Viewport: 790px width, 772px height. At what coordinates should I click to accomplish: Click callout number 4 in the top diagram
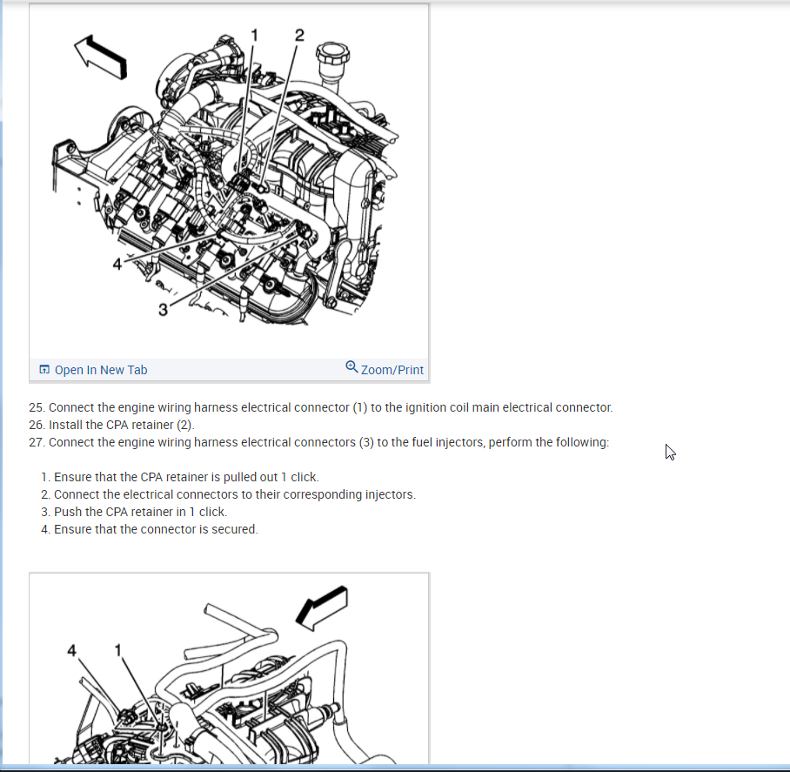(117, 264)
